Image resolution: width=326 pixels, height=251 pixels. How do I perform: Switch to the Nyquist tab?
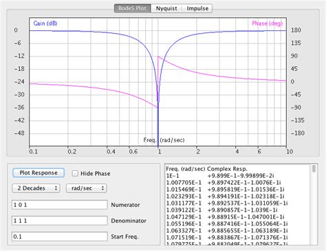166,8
